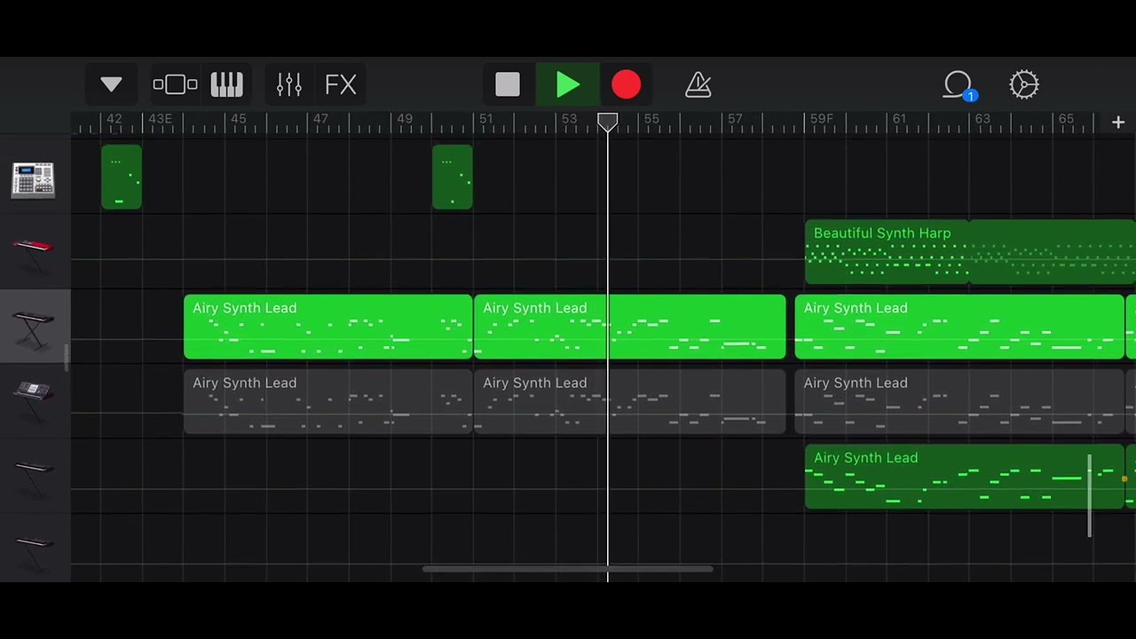Select muted gray Airy Synth Lead region at bar 44
Viewport: 1136px width, 639px height.
pyautogui.click(x=327, y=402)
